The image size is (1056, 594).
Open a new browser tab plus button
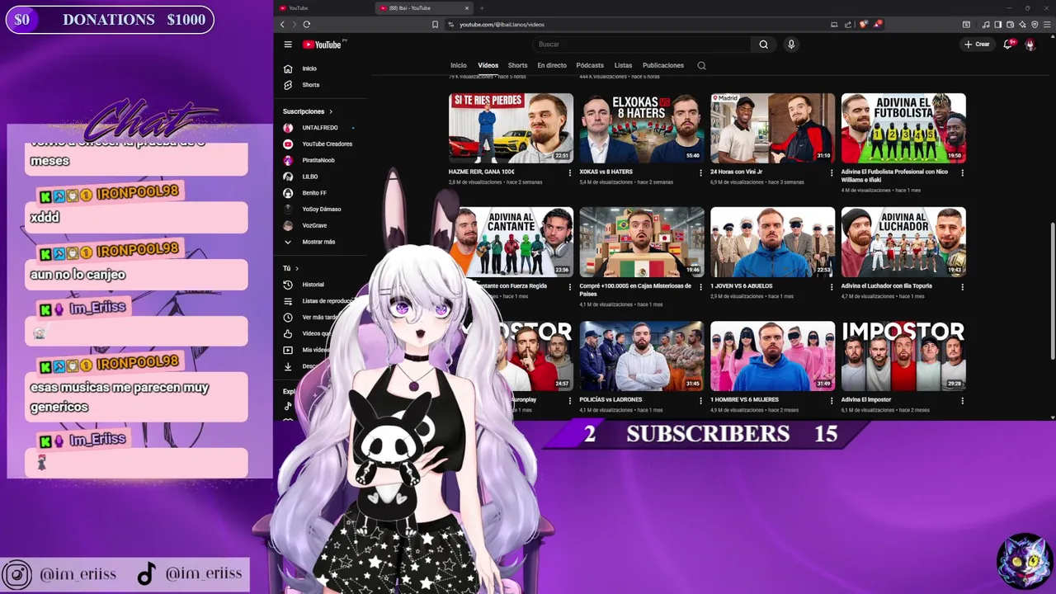click(482, 8)
